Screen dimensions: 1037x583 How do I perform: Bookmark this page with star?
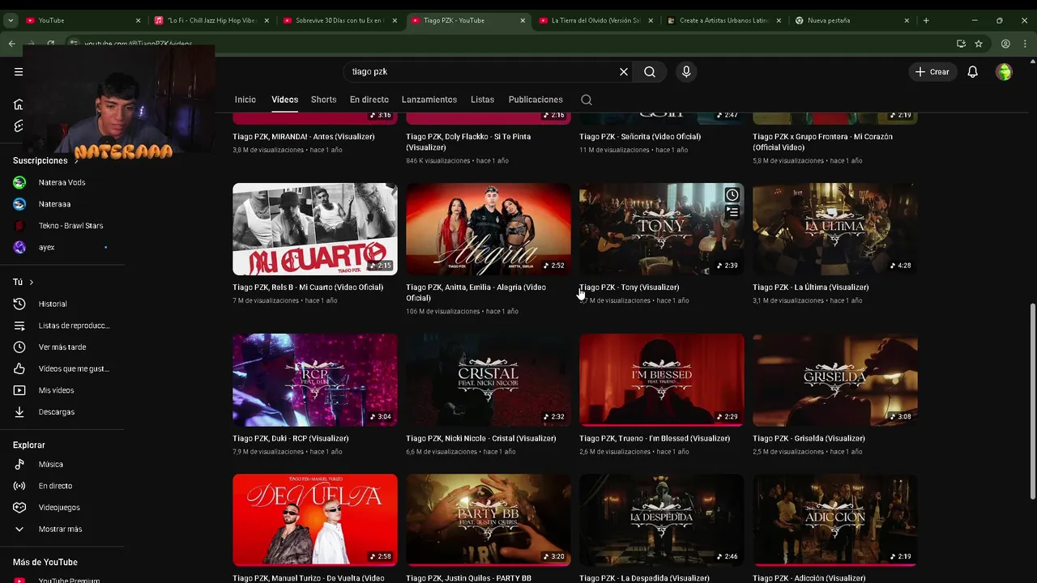click(979, 44)
